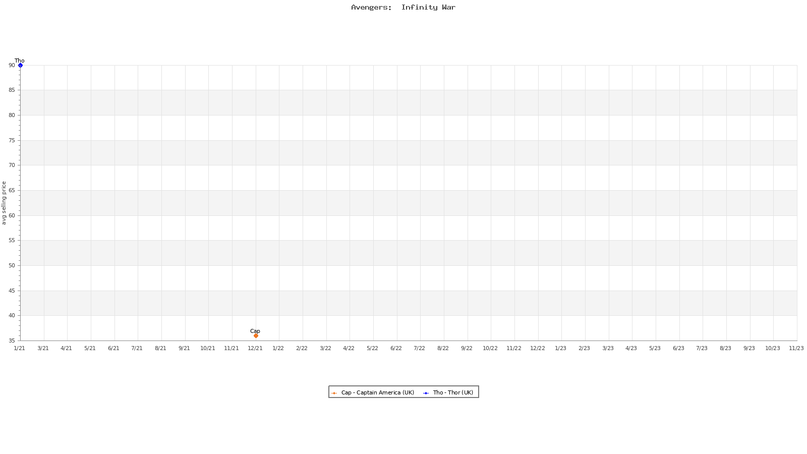Click the x-axis label 2/23
The image size is (807, 454).
tap(584, 348)
